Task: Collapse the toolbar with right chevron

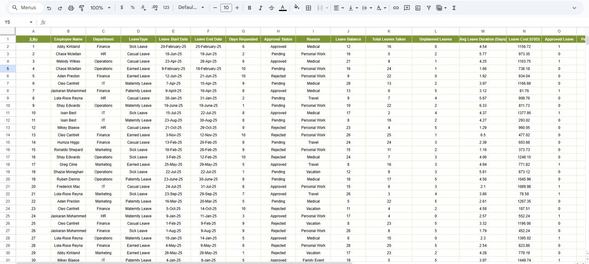Action: pyautogui.click(x=574, y=8)
